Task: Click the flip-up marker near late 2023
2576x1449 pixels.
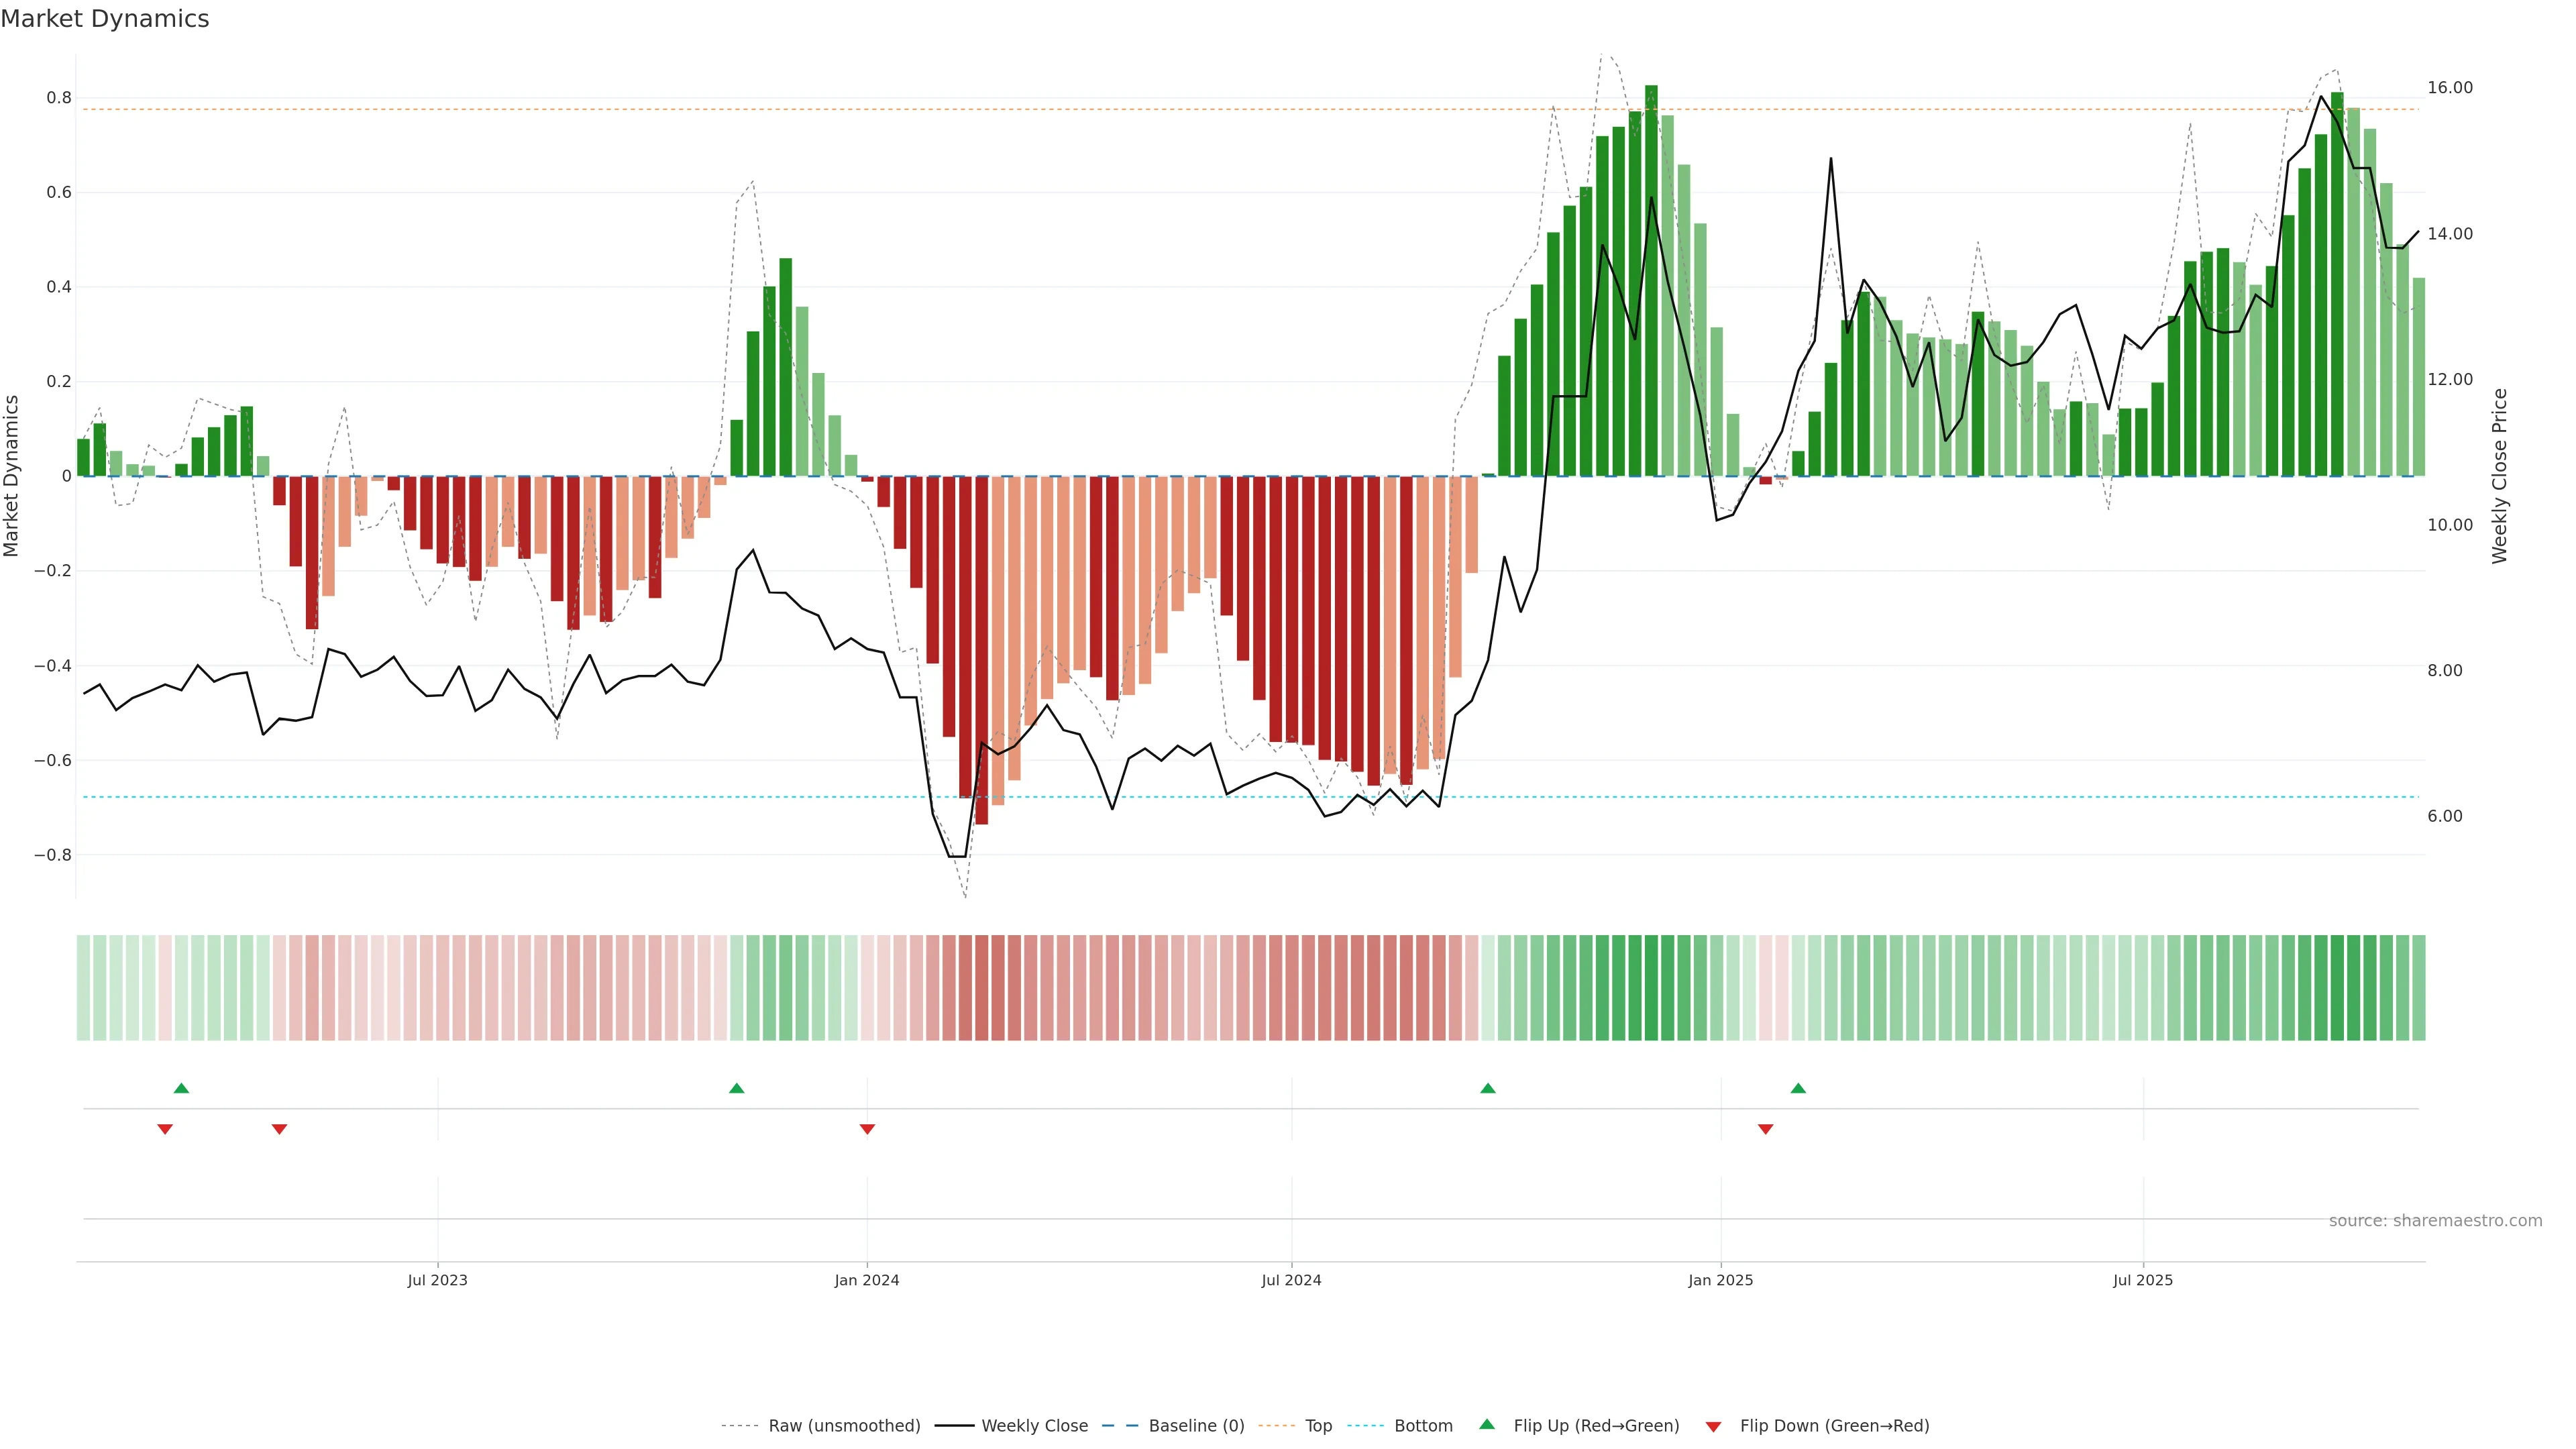Action: coord(737,1088)
